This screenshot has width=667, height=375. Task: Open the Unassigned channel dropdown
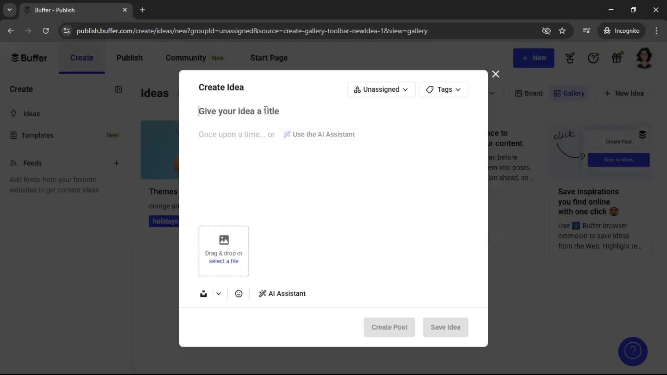pyautogui.click(x=381, y=90)
